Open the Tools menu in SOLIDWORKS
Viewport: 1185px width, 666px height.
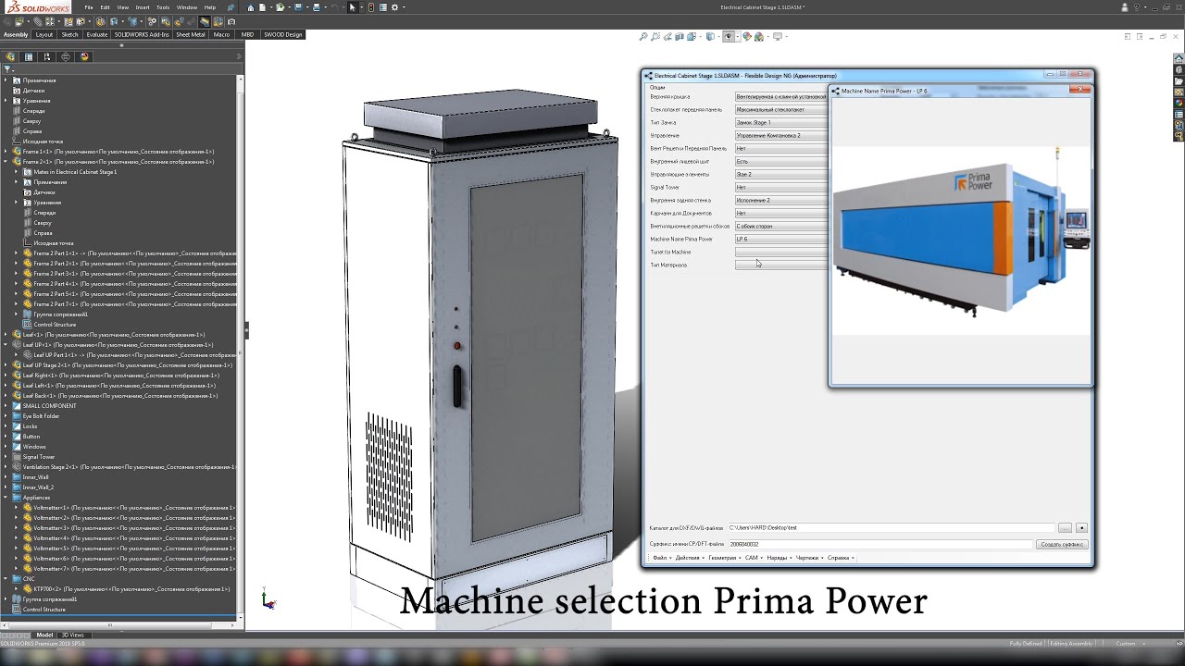[x=163, y=7]
